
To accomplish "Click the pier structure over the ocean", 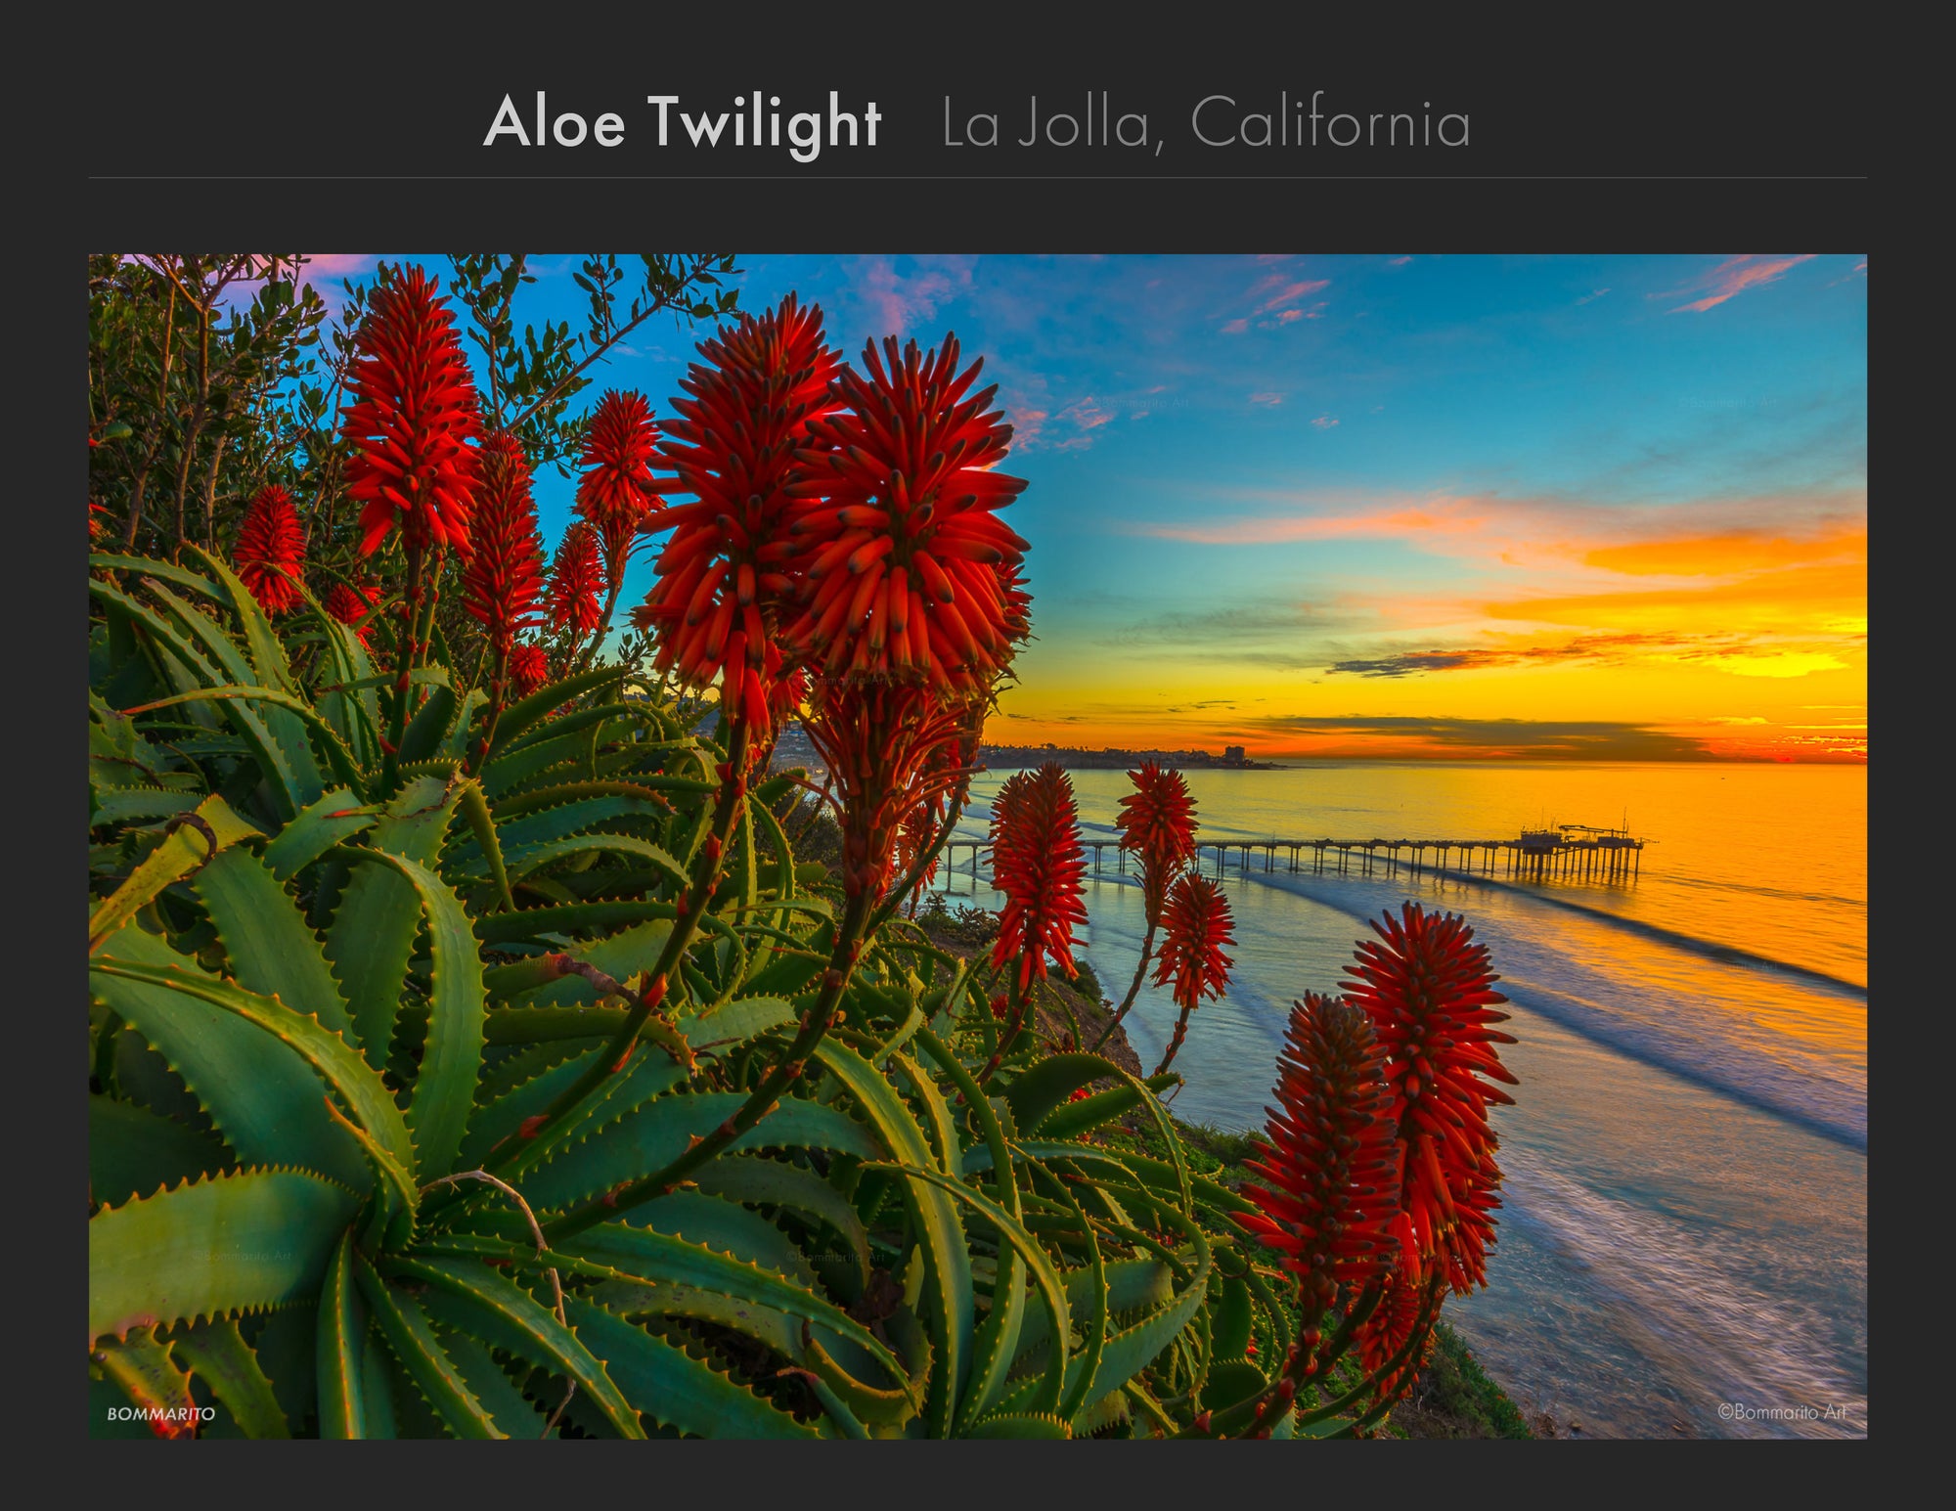I will point(1291,853).
